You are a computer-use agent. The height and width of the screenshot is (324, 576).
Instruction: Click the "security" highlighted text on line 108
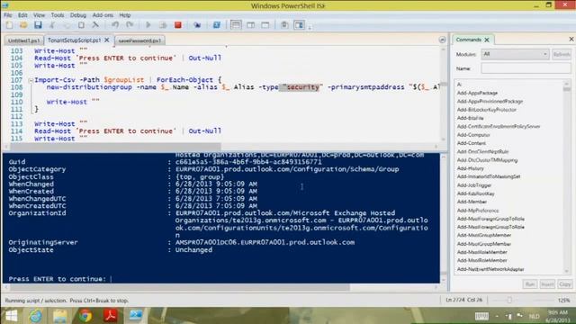tap(302, 87)
